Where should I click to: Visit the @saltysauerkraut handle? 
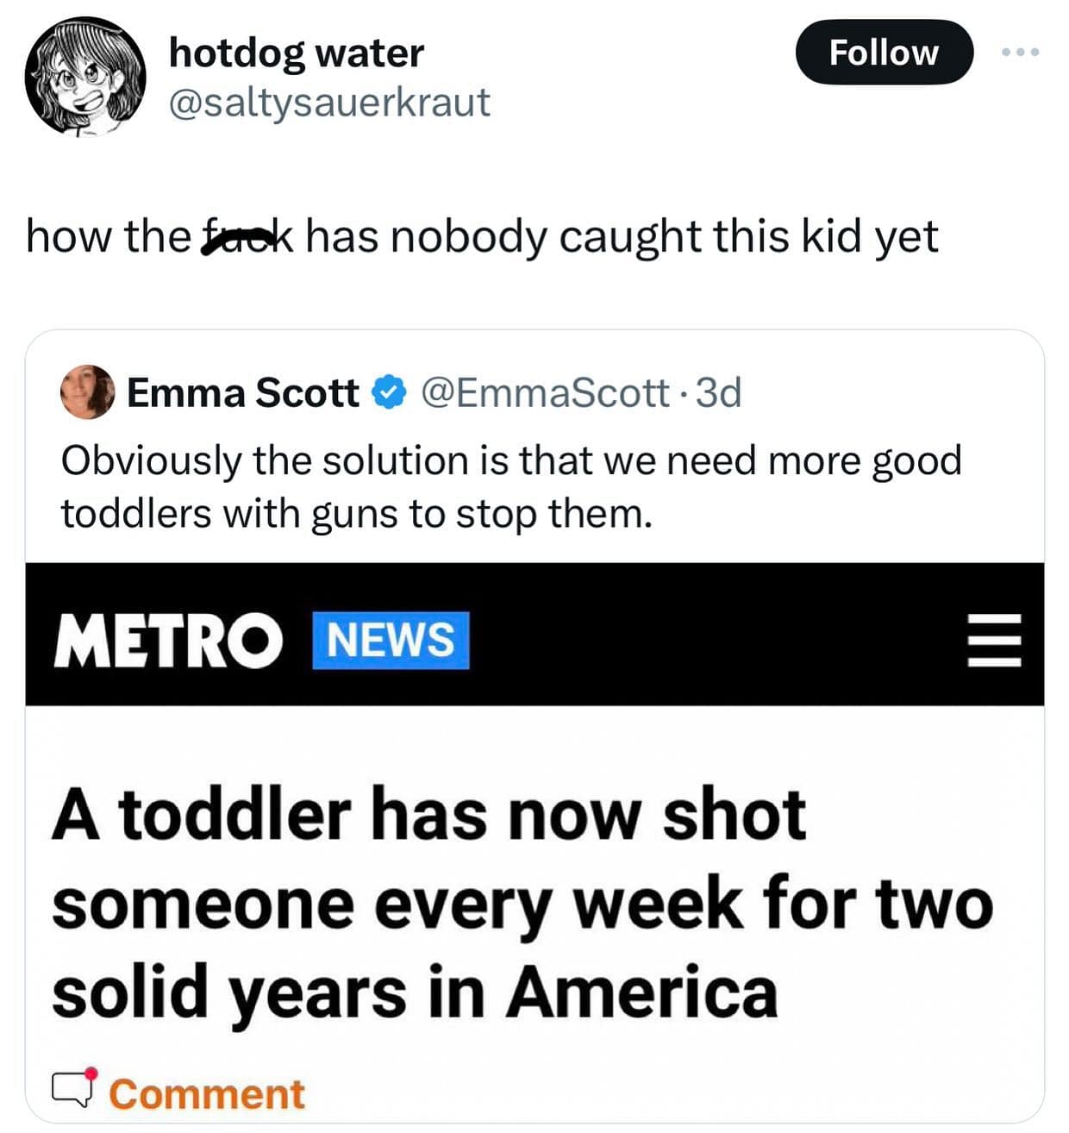pyautogui.click(x=329, y=102)
